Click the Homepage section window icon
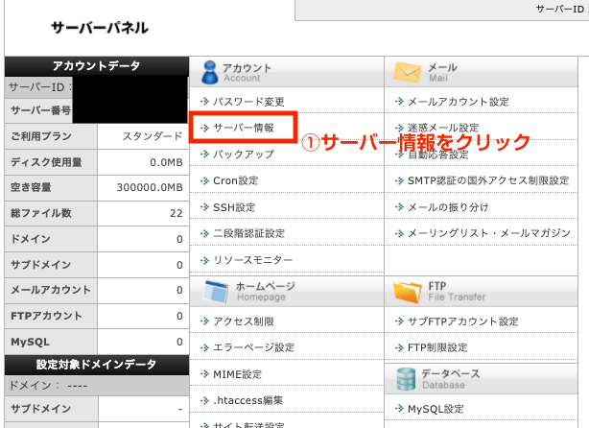The width and height of the screenshot is (589, 428). coord(211,290)
